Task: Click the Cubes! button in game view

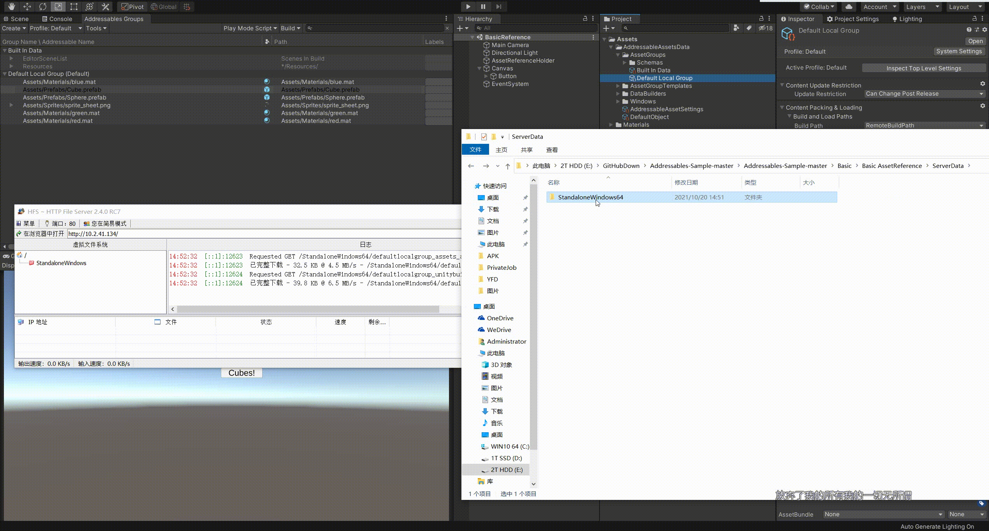Action: (x=241, y=373)
